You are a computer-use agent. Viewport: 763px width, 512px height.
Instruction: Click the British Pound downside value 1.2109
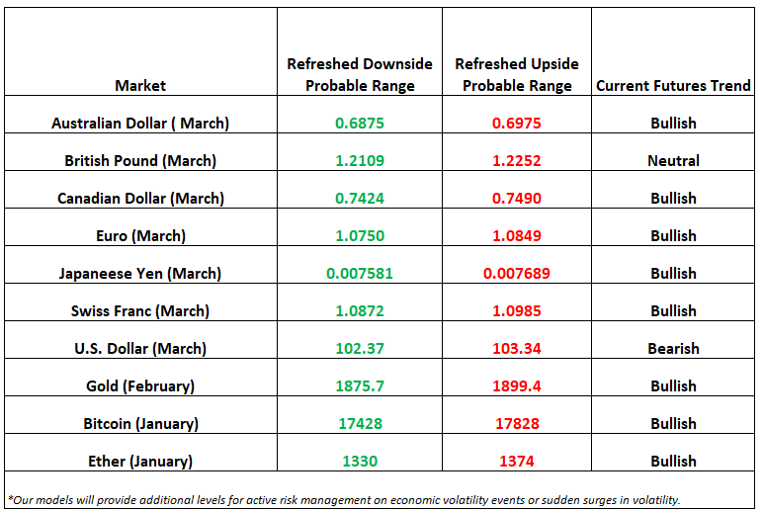pos(360,160)
